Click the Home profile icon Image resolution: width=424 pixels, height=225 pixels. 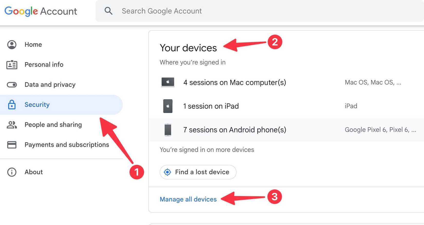[12, 44]
